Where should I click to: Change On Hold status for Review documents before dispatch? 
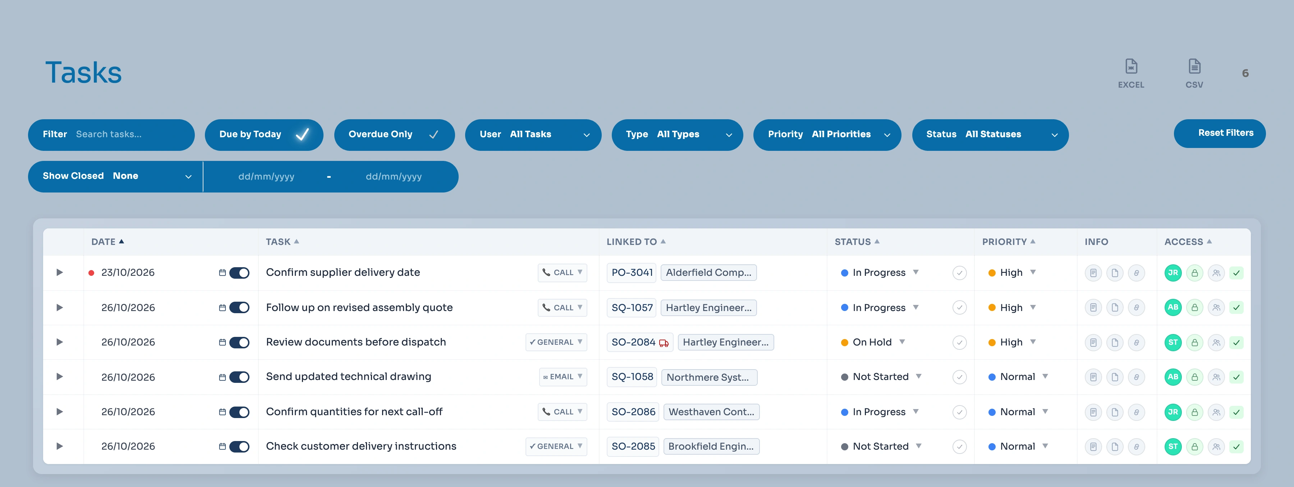(x=873, y=342)
